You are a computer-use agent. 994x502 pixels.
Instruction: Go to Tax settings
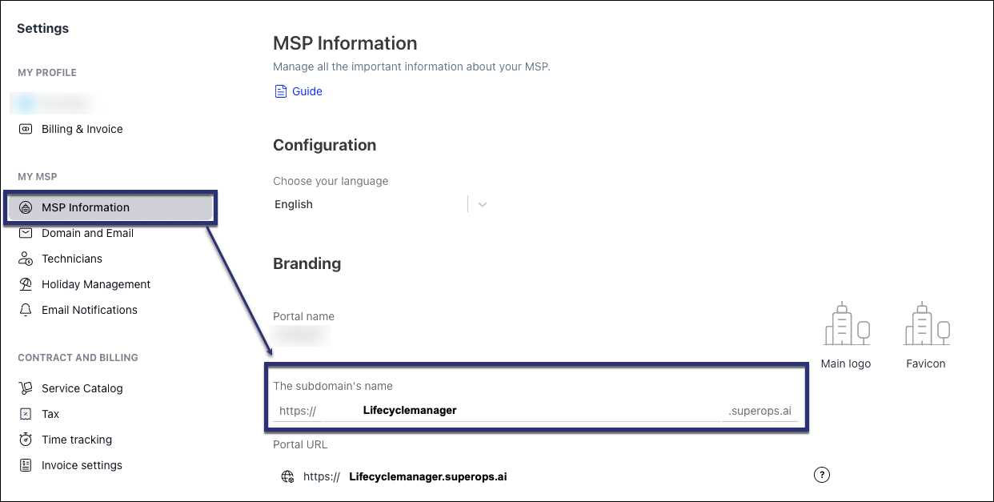[50, 414]
